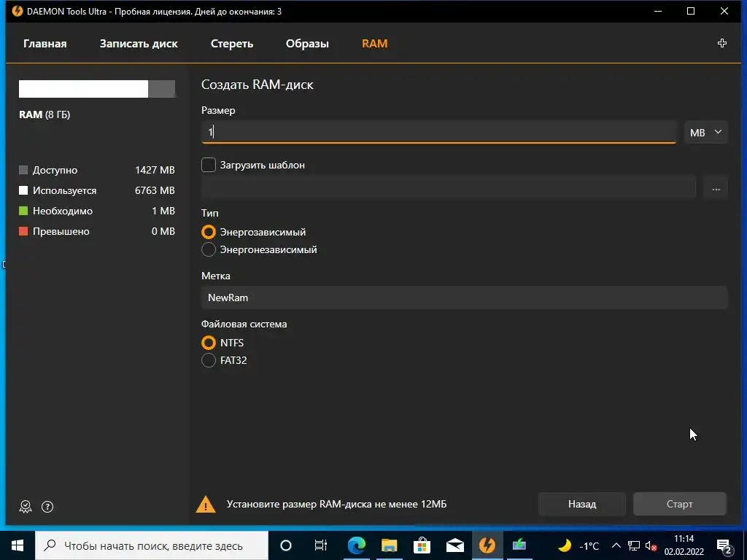Click the red Превышено color swatch

click(23, 231)
